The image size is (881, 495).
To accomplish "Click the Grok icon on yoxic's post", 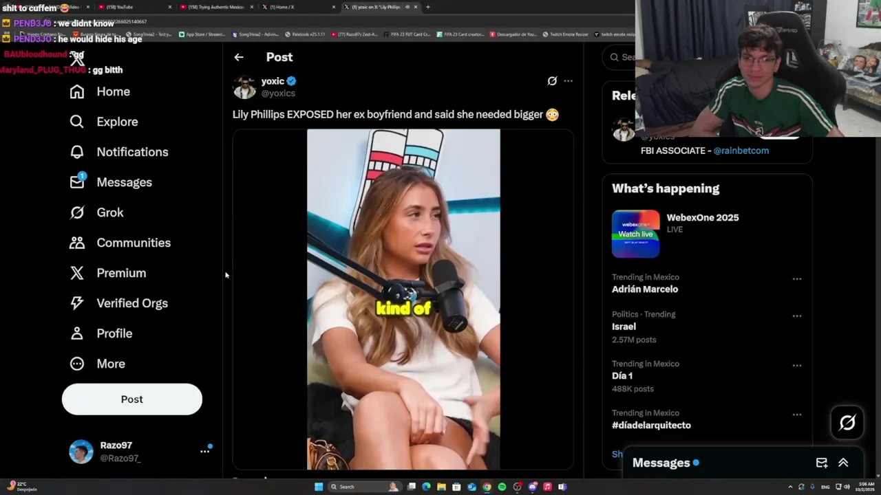I will [x=552, y=81].
